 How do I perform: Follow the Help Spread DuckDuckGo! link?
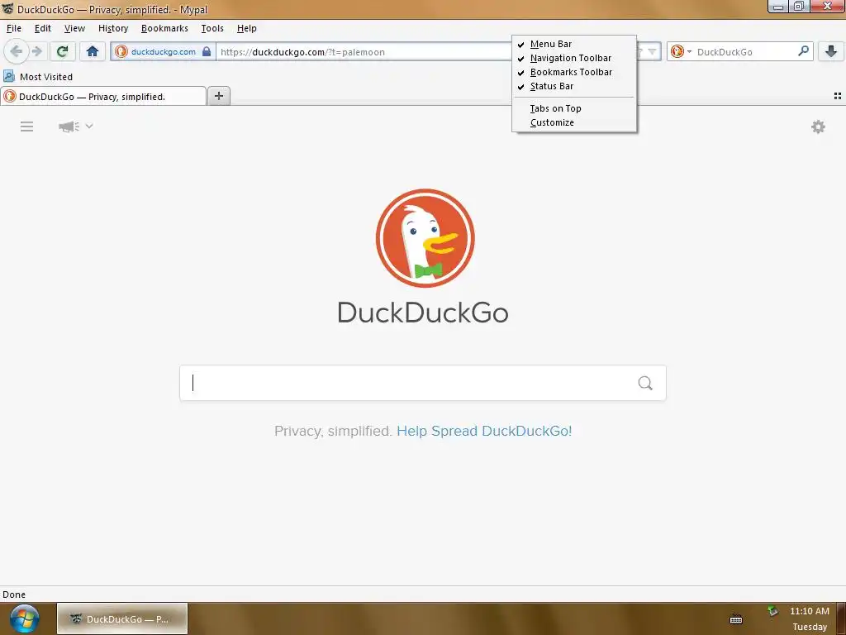[484, 431]
